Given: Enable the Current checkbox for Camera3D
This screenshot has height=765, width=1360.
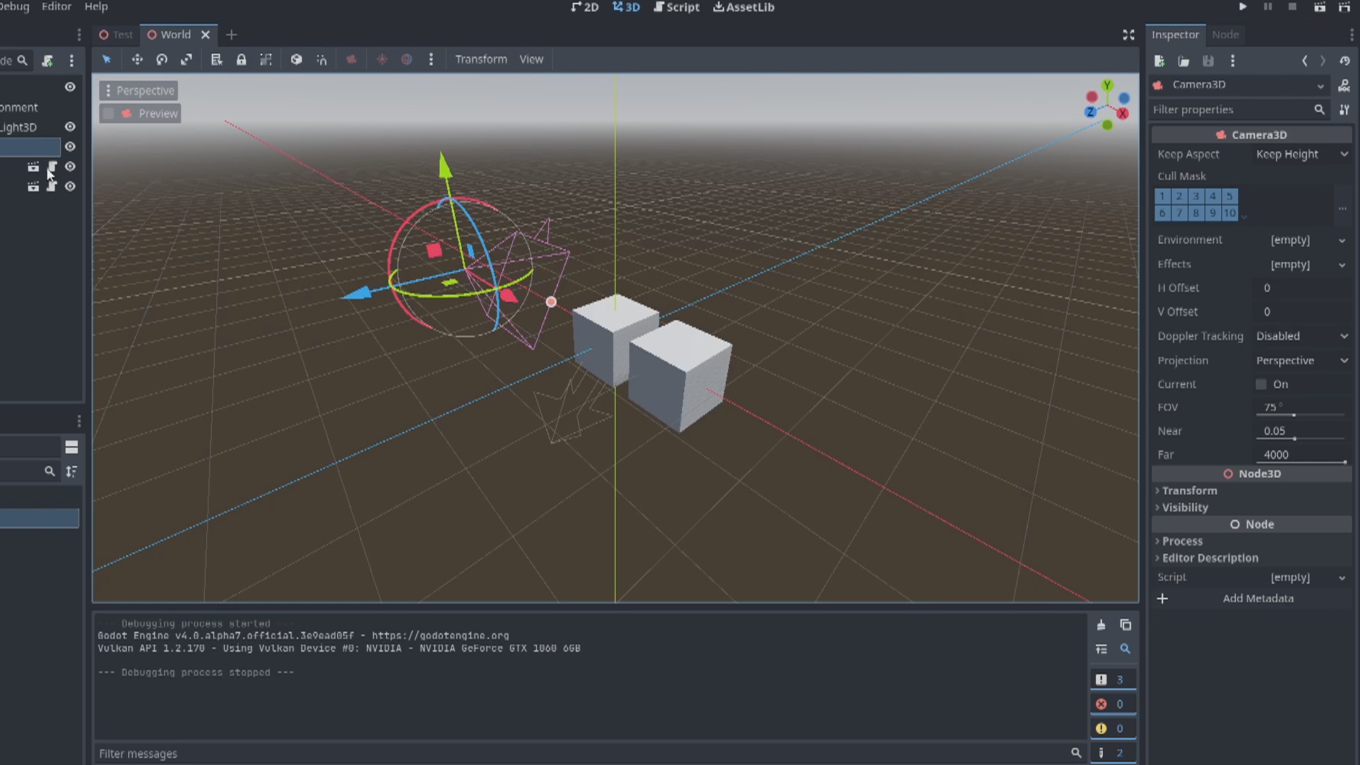Looking at the screenshot, I should click(x=1261, y=384).
